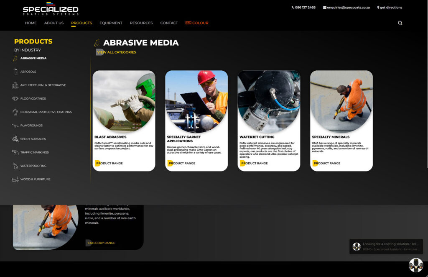Select the Aerosols spray can icon
Viewport: 428px width, 277px height.
15,72
